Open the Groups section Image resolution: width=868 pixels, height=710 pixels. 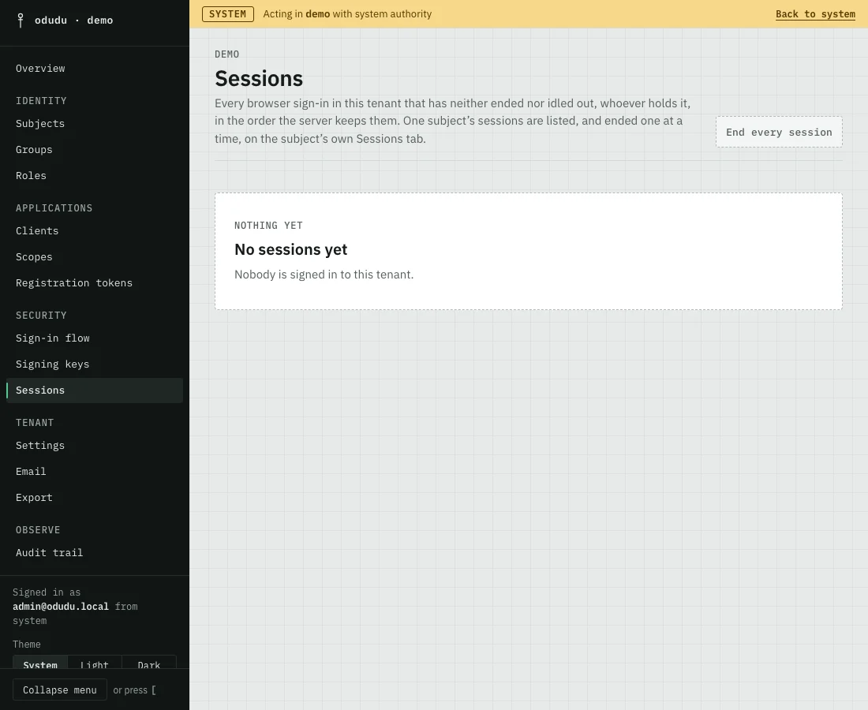point(95,150)
